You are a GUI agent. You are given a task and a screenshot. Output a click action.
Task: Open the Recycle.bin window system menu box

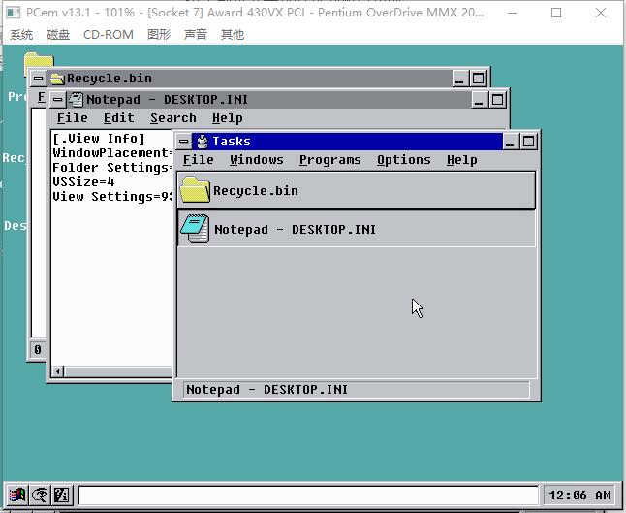(x=39, y=78)
